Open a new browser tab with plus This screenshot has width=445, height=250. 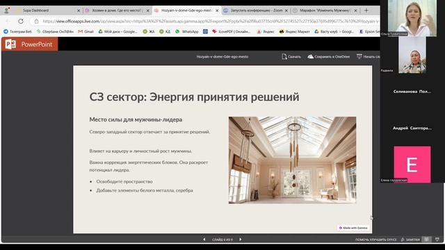tap(366, 10)
